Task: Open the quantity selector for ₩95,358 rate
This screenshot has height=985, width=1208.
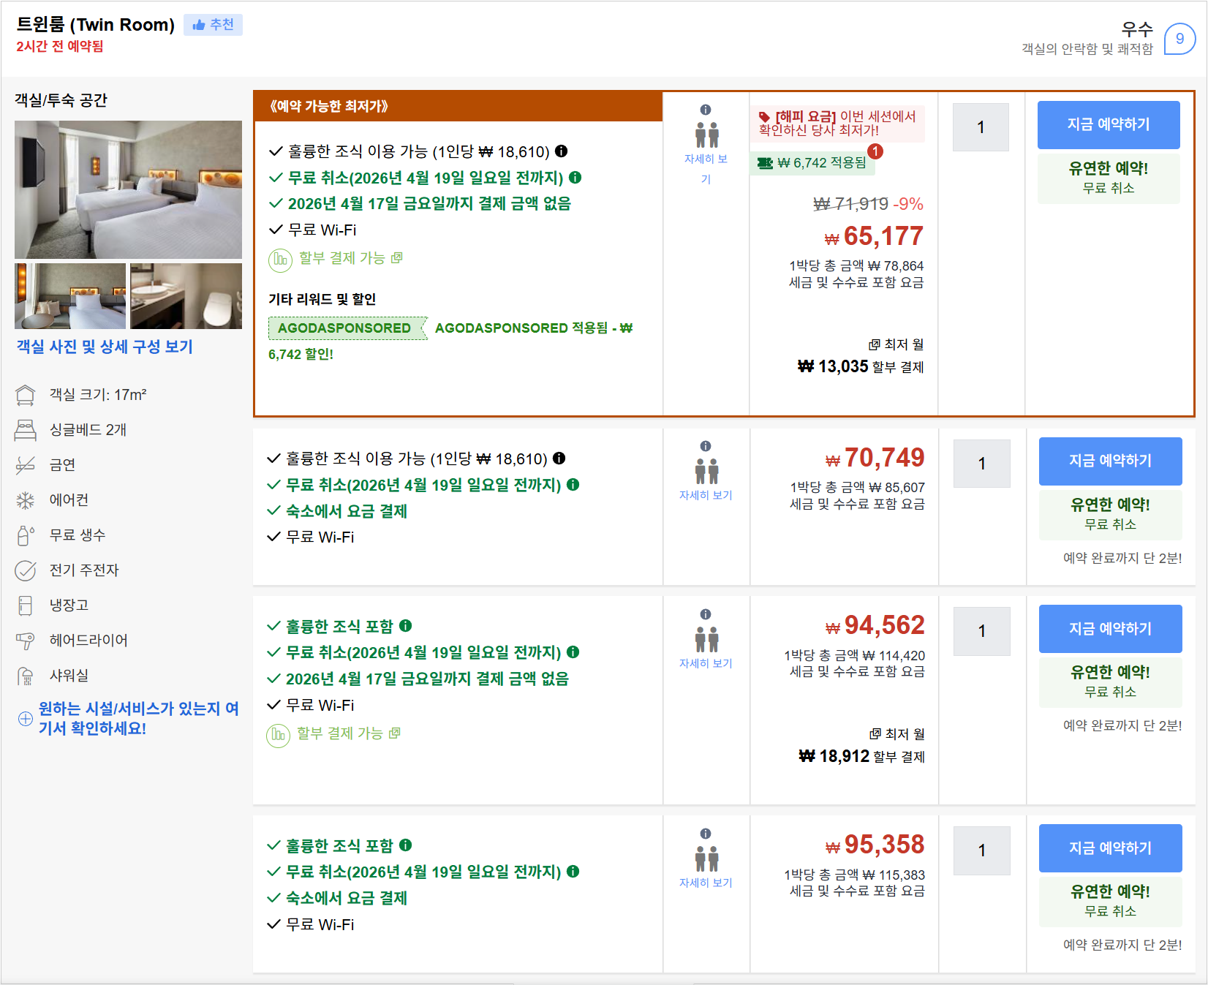Action: (982, 850)
